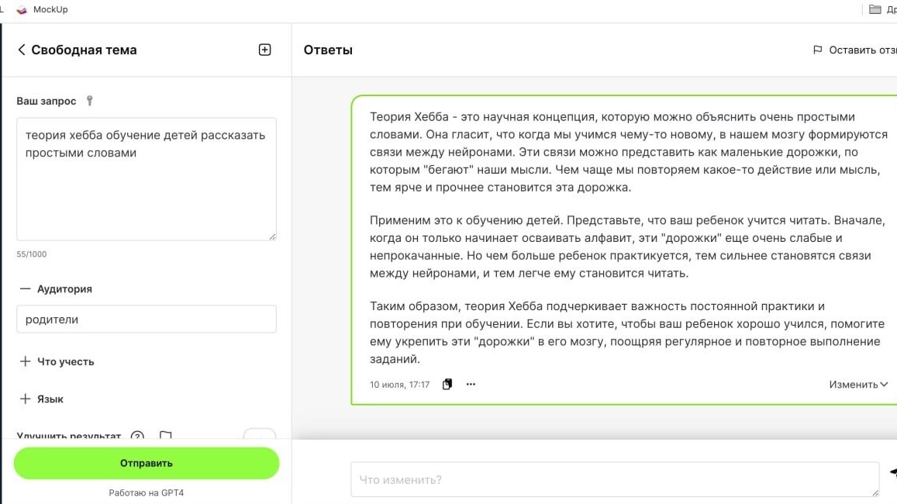Click the answer paragraph starting with Таким образом
Screen dimensions: 897x504
coord(627,333)
